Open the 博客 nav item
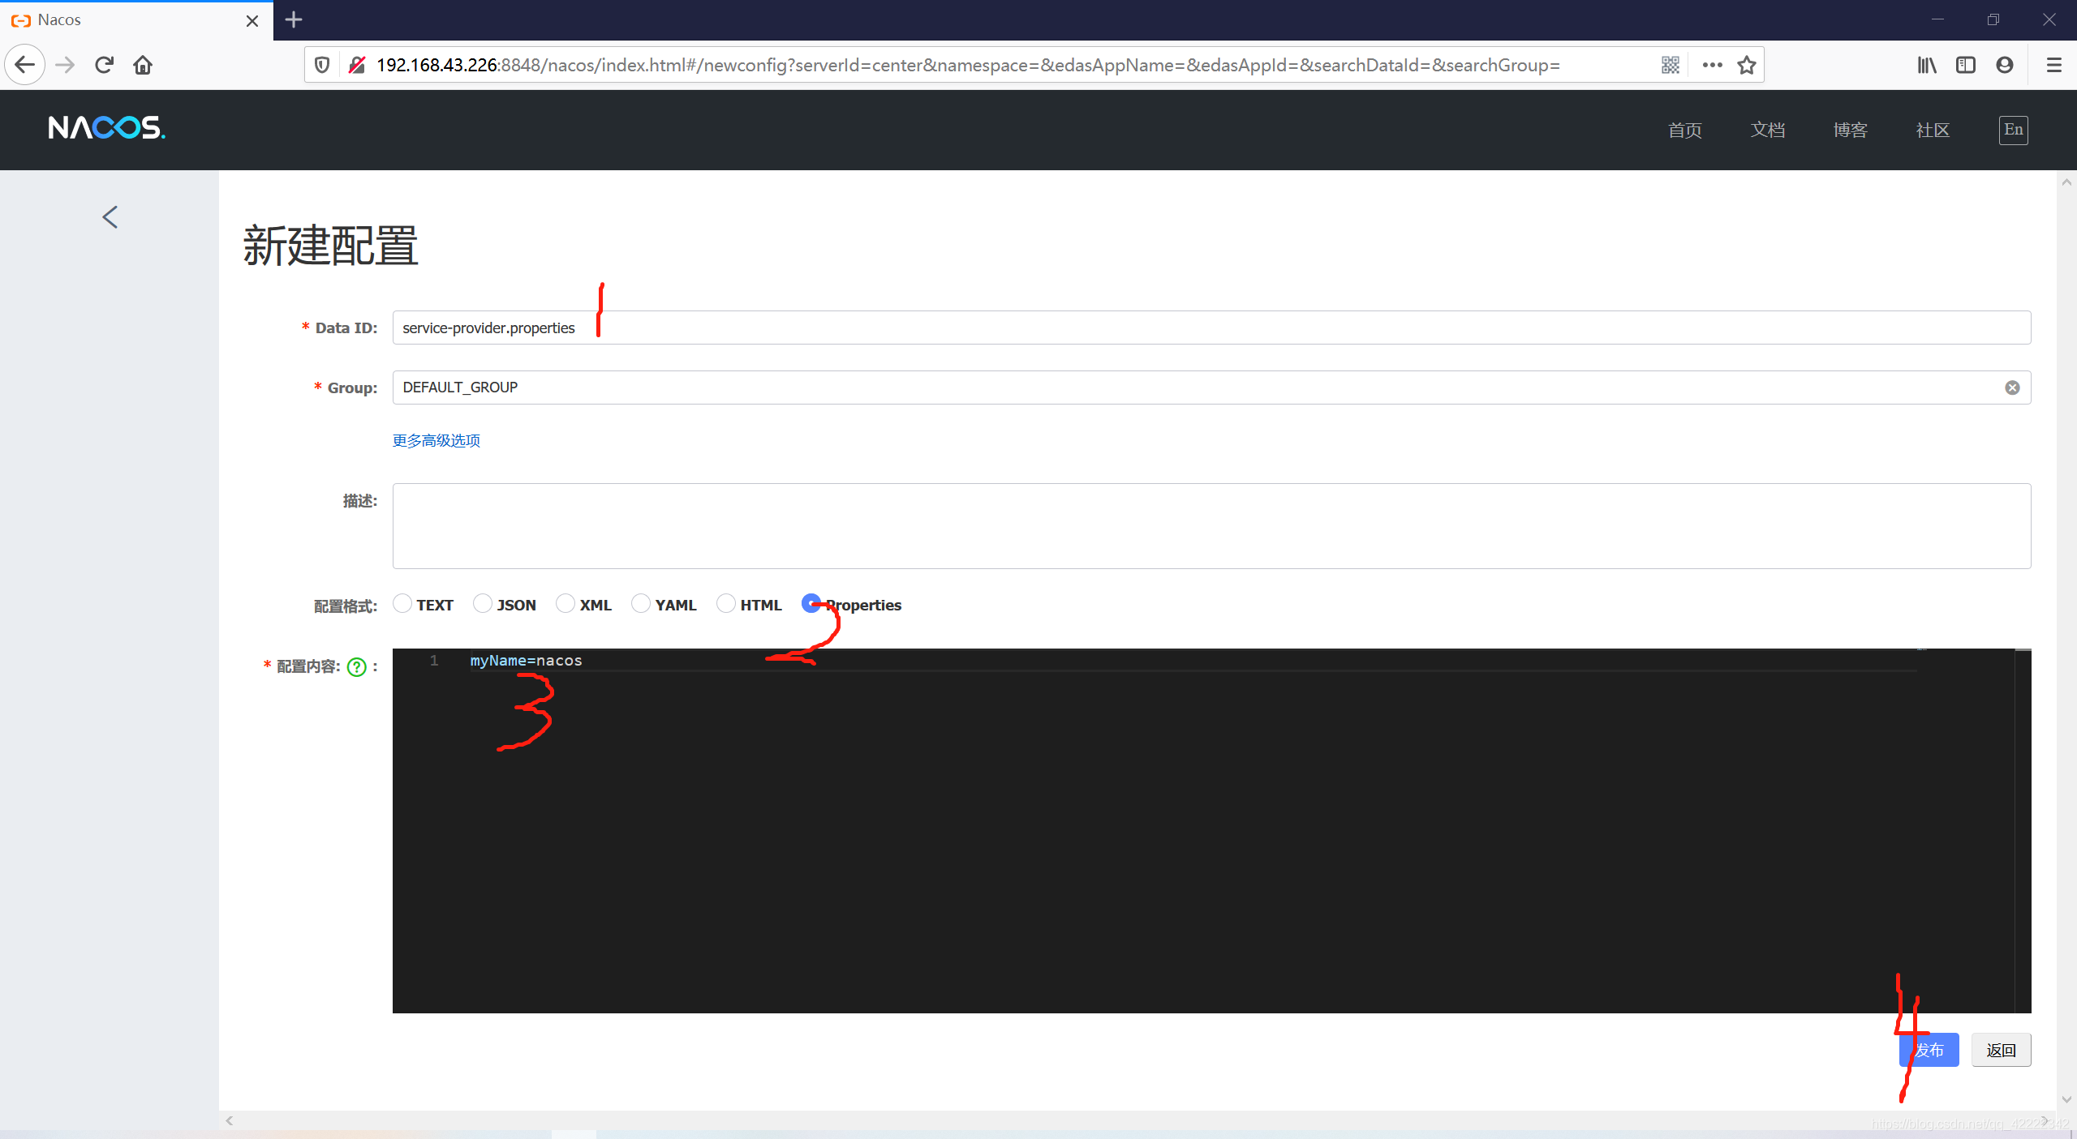Screen dimensions: 2077x1139 [x=1851, y=130]
